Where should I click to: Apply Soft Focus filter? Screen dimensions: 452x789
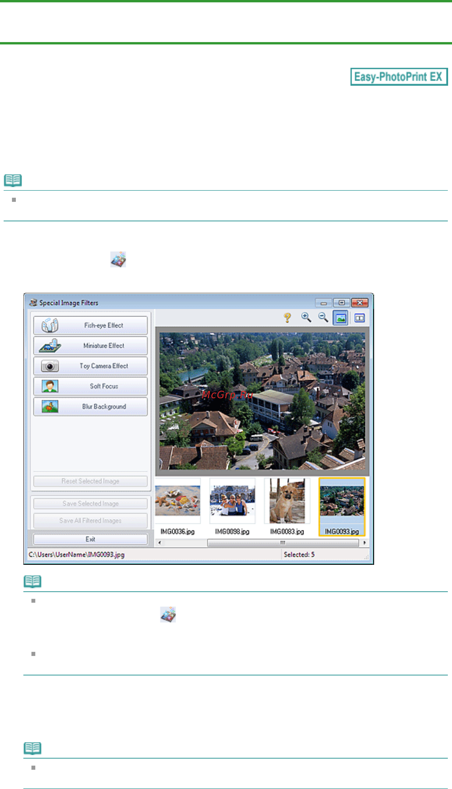(x=90, y=386)
